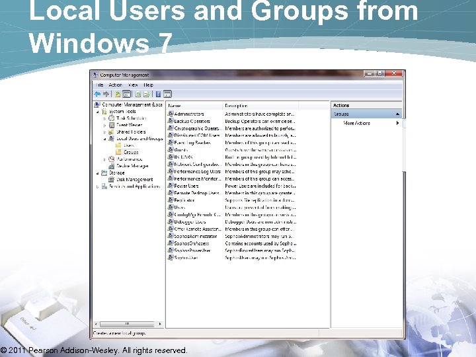The height and width of the screenshot is (357, 476).
Task: Click the Performance gauge icon in tree
Action: click(112, 159)
